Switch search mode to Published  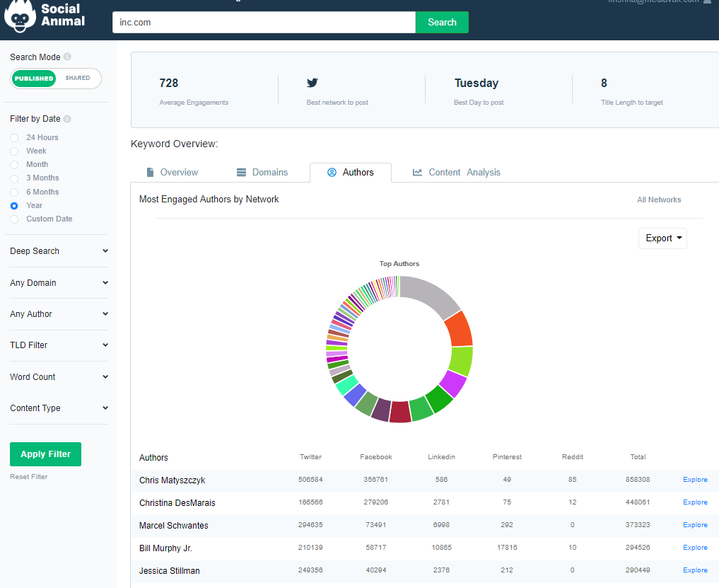coord(33,79)
